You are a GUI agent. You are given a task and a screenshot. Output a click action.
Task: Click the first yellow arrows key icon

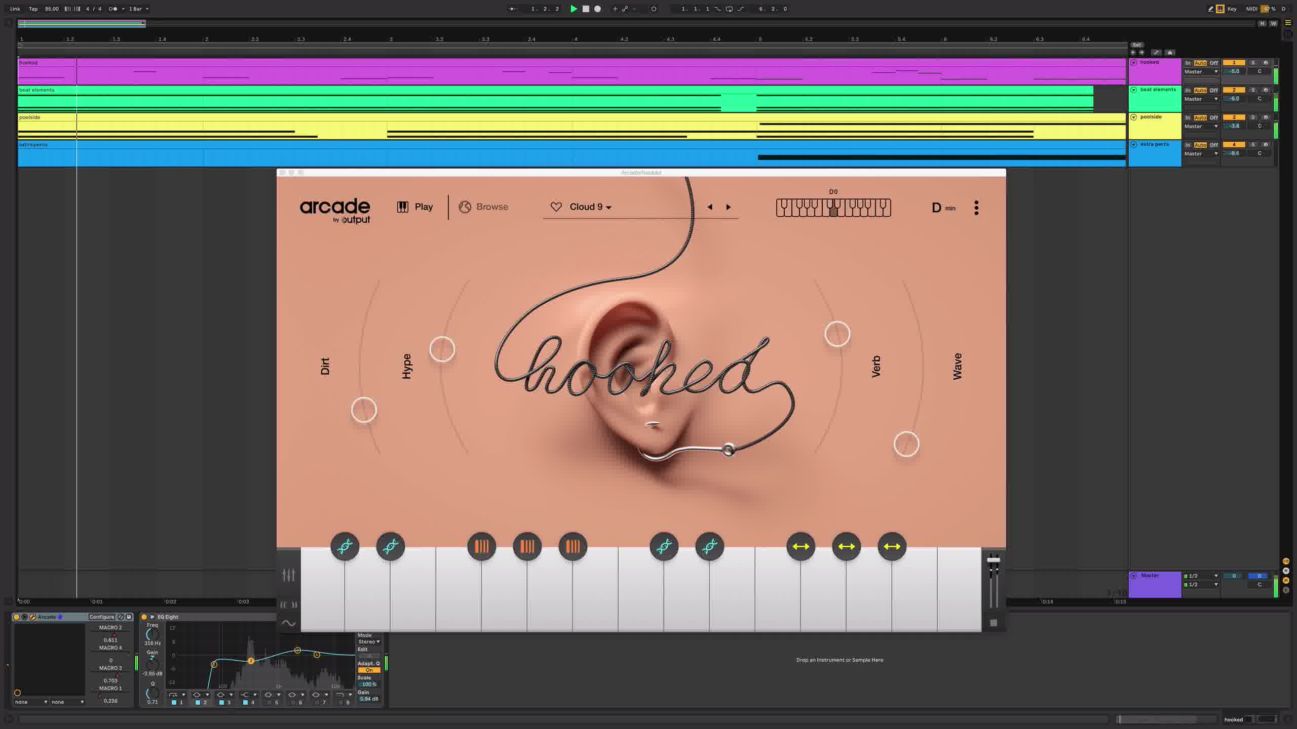[801, 546]
